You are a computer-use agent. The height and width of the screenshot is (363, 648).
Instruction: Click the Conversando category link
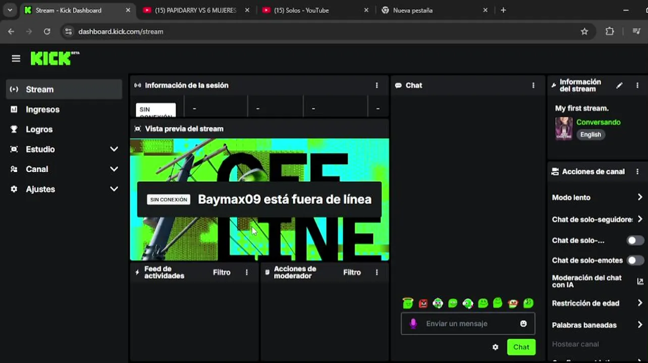coord(599,122)
